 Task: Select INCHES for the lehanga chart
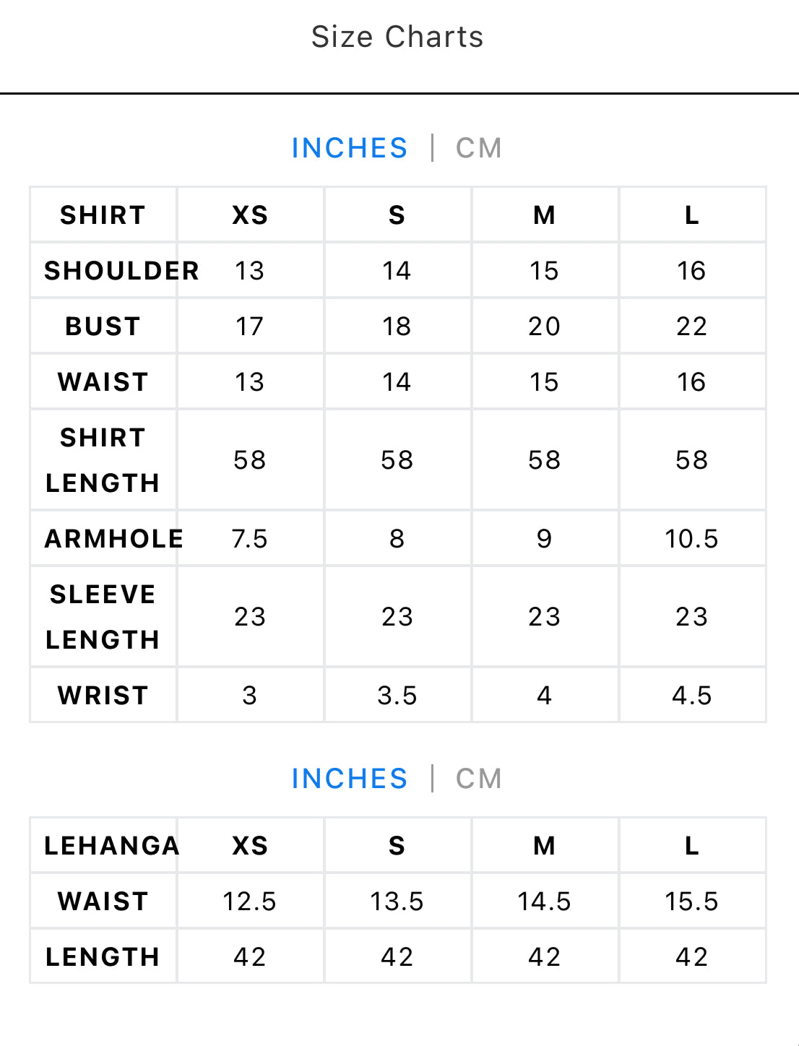pos(350,779)
